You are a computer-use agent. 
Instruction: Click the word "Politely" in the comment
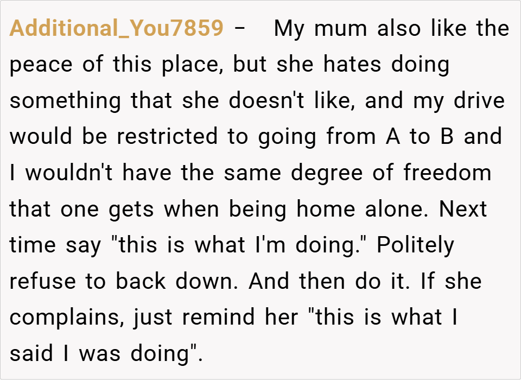[415, 246]
